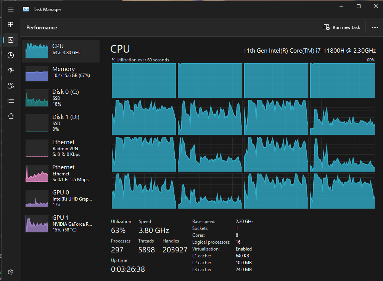Open the Details list icon

10,101
